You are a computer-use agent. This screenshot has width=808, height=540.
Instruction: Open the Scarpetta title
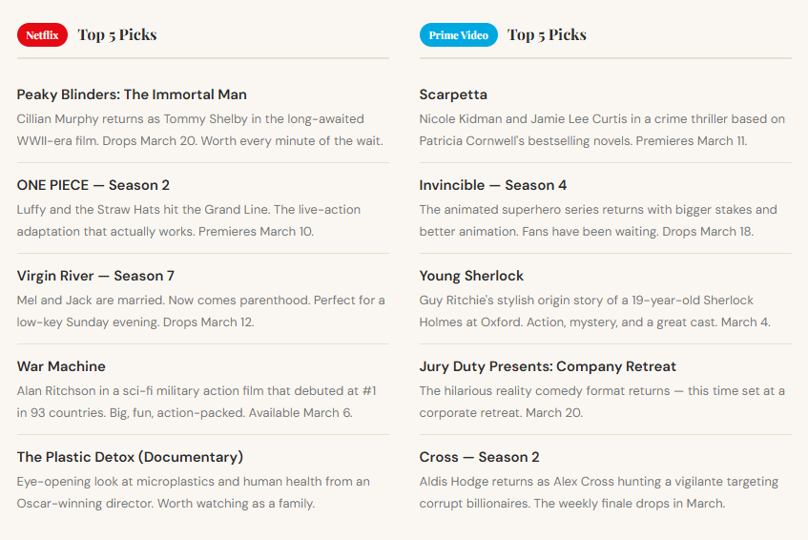pyautogui.click(x=453, y=94)
